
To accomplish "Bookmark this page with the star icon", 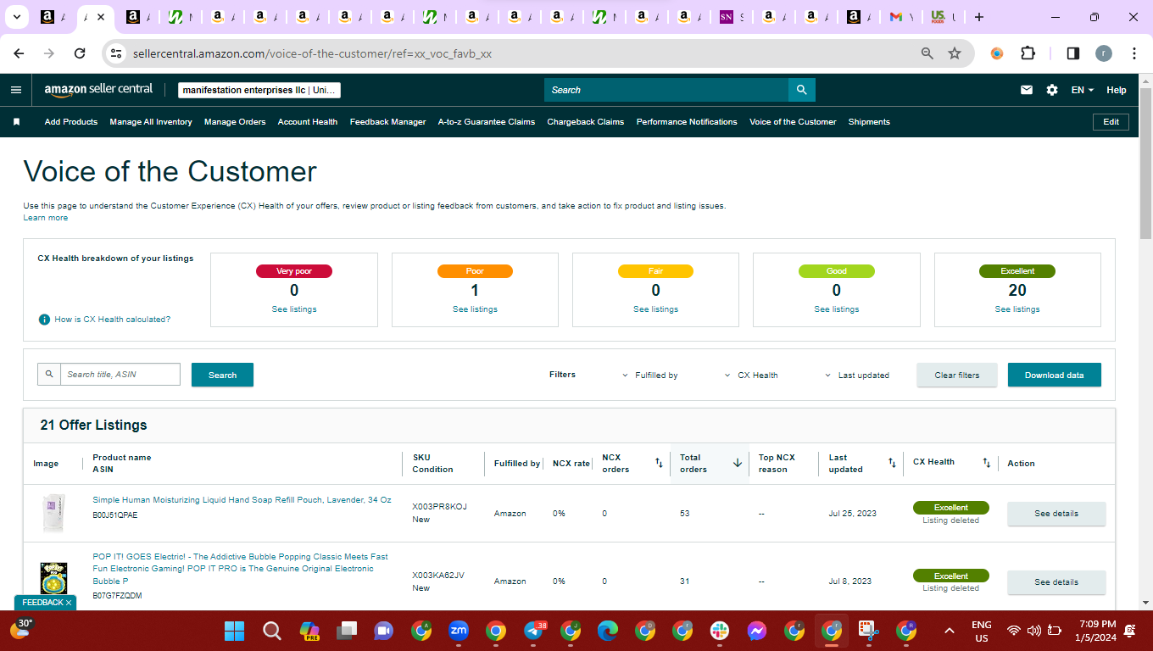I will point(955,53).
